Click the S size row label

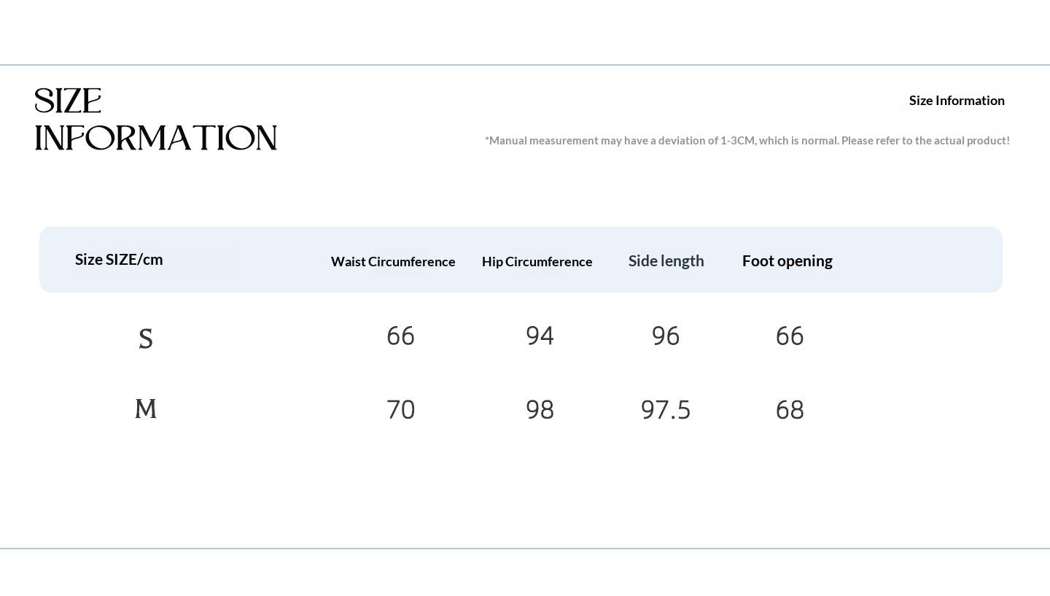click(x=146, y=339)
